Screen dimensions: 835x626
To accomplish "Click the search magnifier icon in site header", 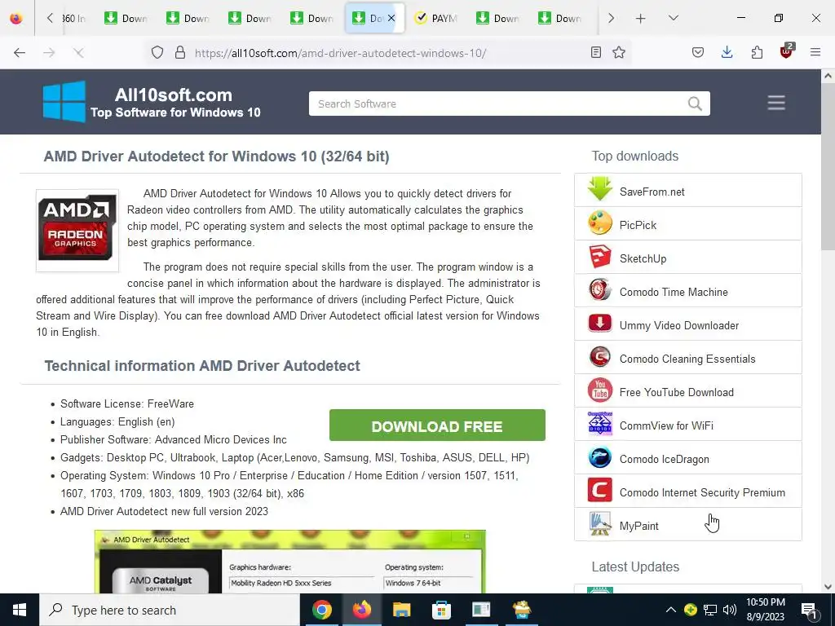I will coord(695,104).
